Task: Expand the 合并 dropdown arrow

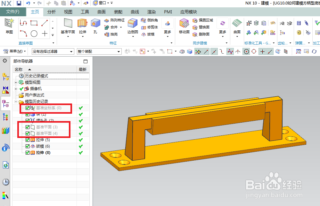Action: point(121,27)
